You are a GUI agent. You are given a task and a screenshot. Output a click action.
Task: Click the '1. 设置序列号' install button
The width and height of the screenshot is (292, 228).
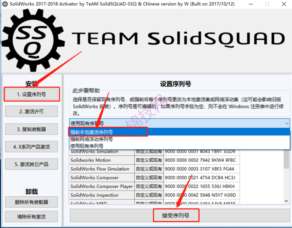pos(31,94)
